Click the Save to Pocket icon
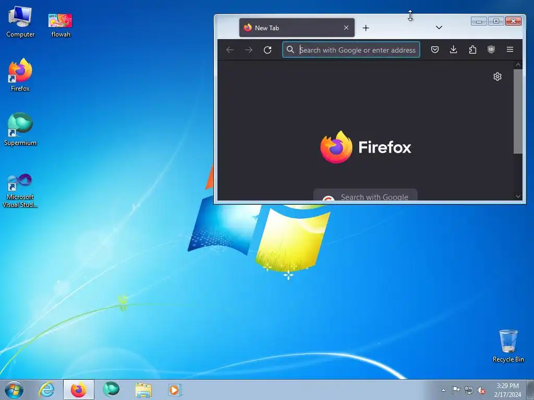Image resolution: width=534 pixels, height=400 pixels. [x=435, y=49]
